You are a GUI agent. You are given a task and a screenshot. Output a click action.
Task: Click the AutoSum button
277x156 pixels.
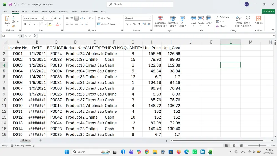click(x=222, y=17)
